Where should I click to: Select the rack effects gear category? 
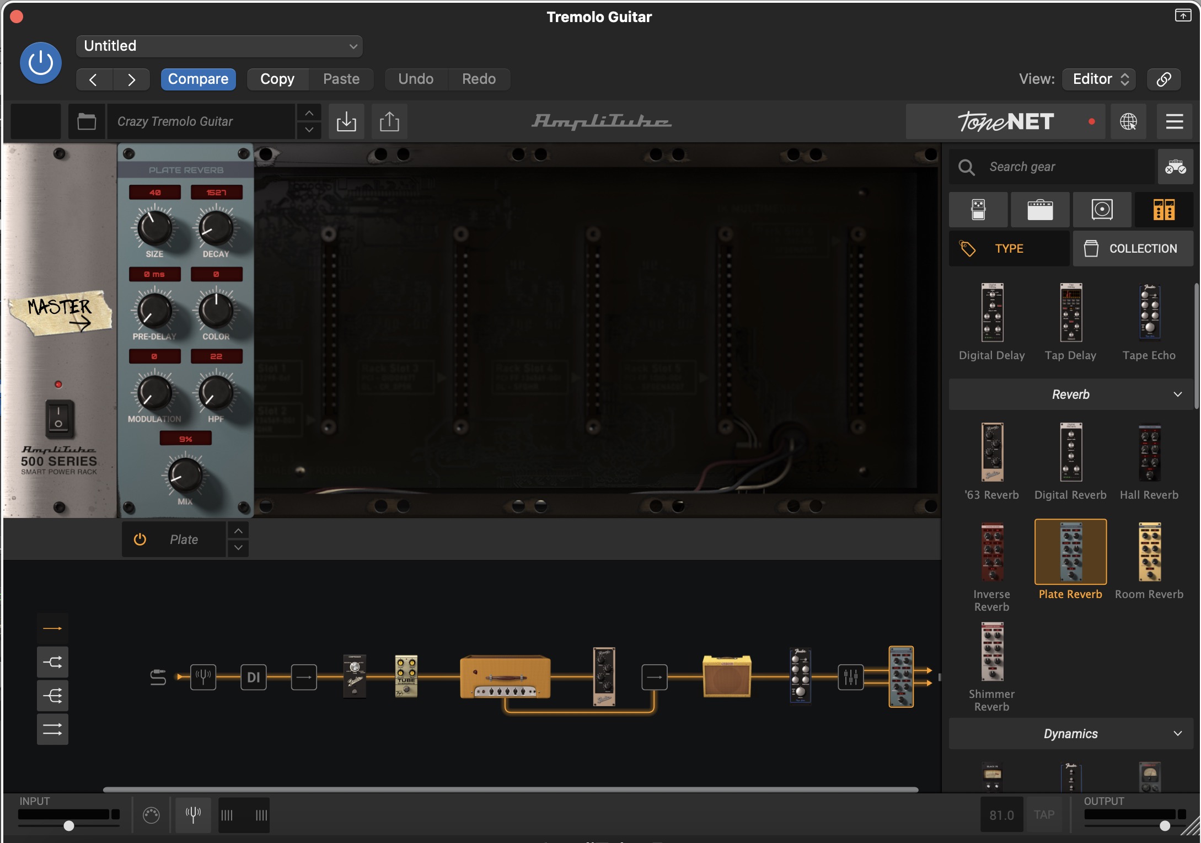1164,210
